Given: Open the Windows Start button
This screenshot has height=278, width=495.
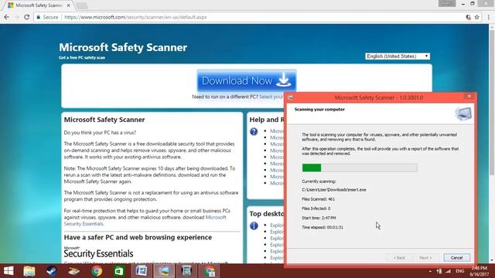Looking at the screenshot, I should [9, 271].
